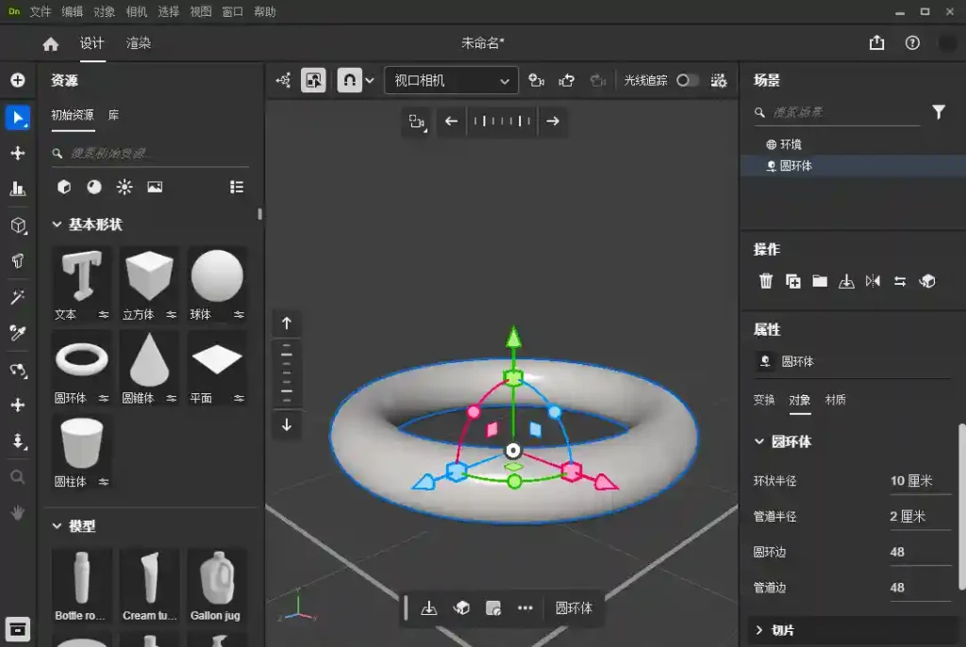Open the 视口相机 camera dropdown
This screenshot has height=647, width=966.
(450, 80)
